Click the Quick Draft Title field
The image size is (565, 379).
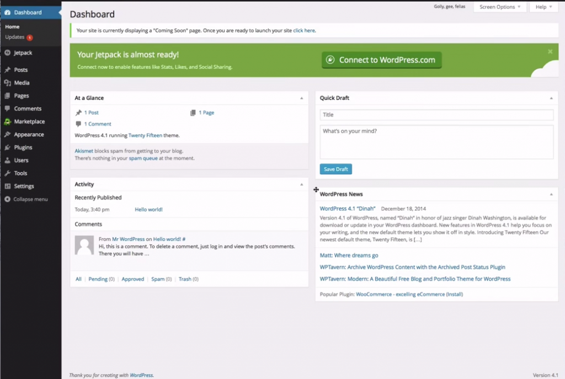click(x=436, y=115)
